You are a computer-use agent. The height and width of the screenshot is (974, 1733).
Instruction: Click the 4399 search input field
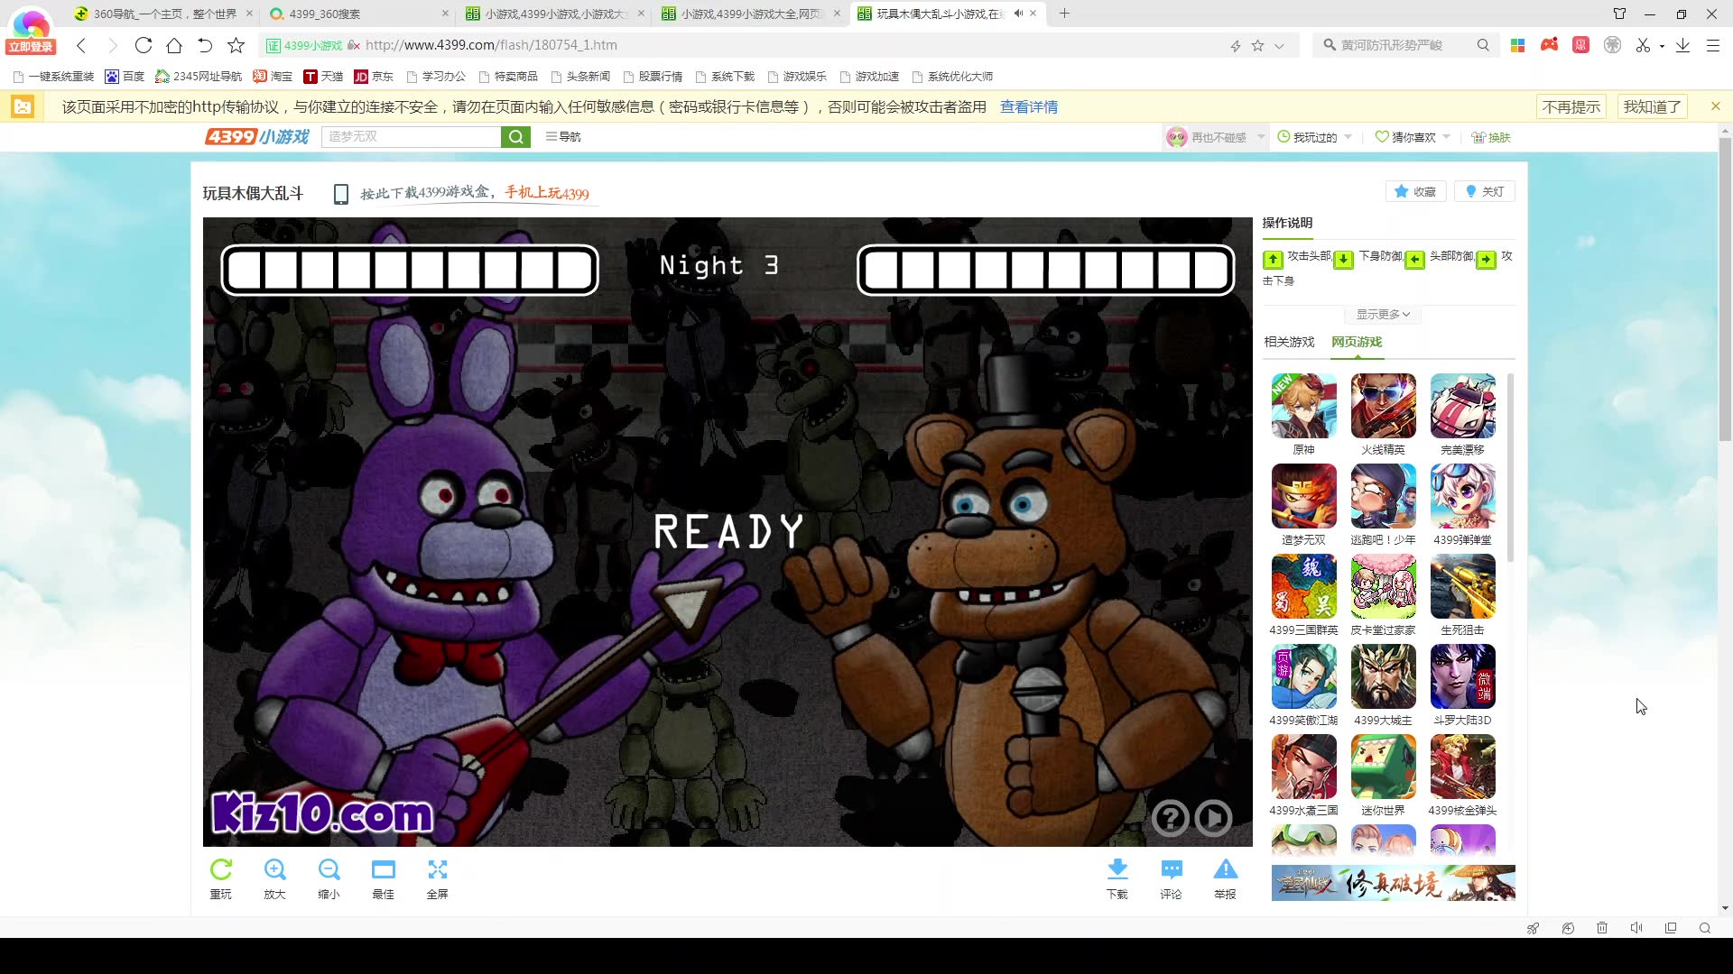pos(411,136)
